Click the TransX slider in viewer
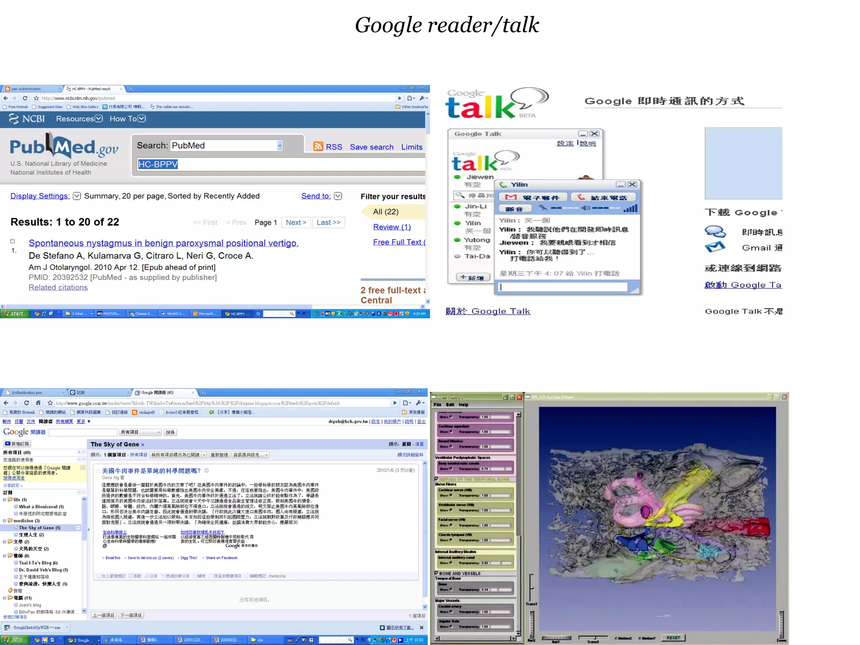 [594, 638]
